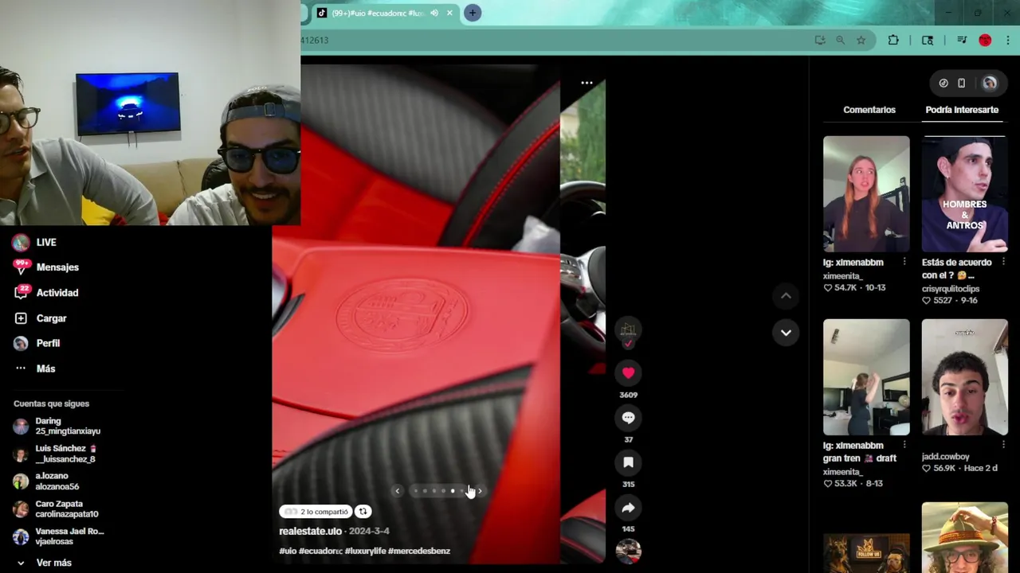Open realestate.uio profile link

pos(310,531)
